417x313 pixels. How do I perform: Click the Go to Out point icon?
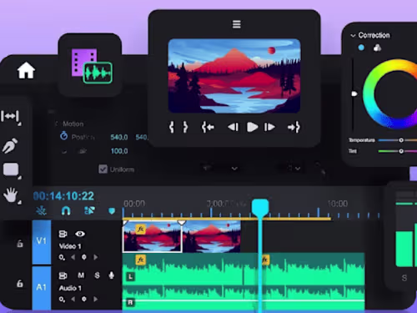pos(294,127)
